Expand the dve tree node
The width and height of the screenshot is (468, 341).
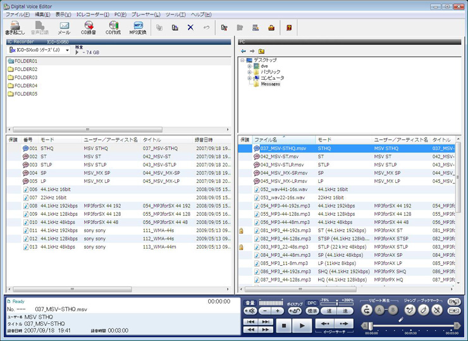(x=250, y=66)
